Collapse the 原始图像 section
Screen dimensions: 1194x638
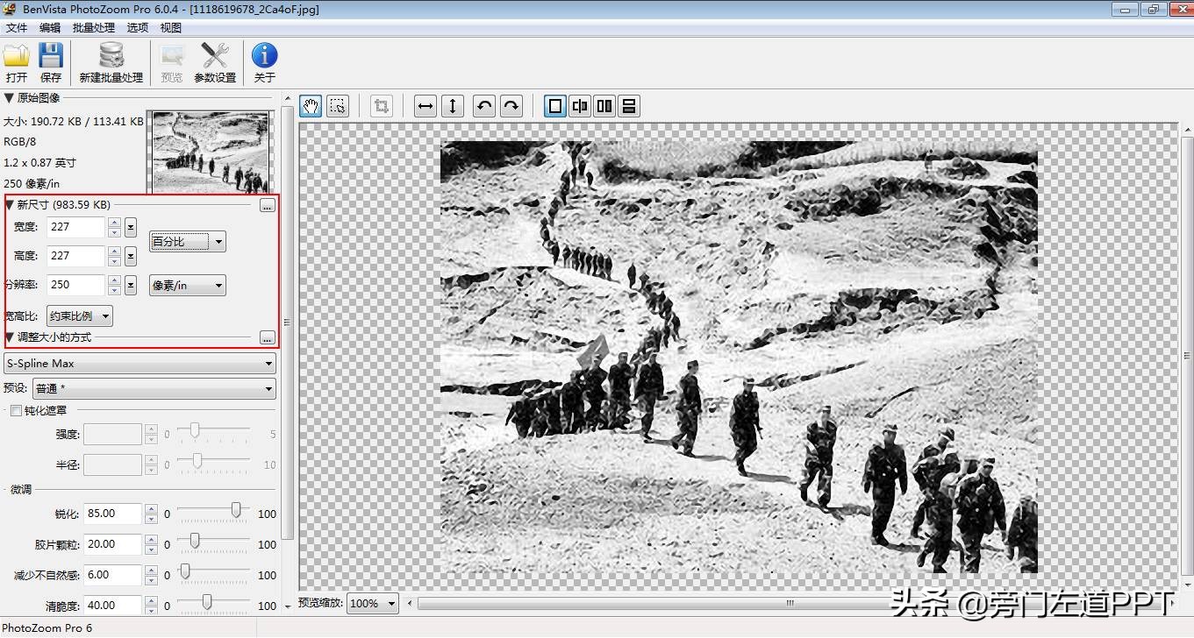(9, 98)
